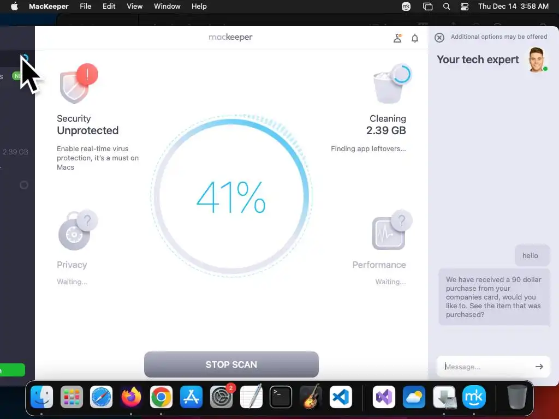Screen dimensions: 559x419
Task: Click the 'Finding app leftovers...' status text
Action: 368,148
